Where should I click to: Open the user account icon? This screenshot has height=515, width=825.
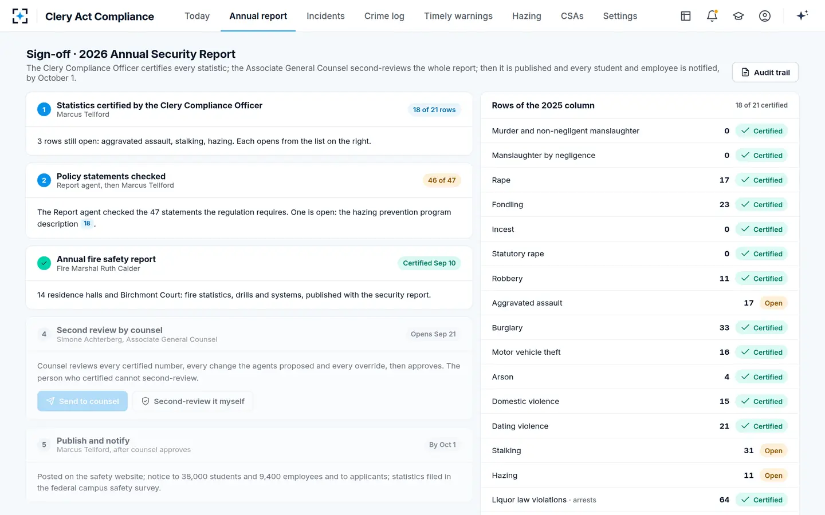tap(765, 16)
